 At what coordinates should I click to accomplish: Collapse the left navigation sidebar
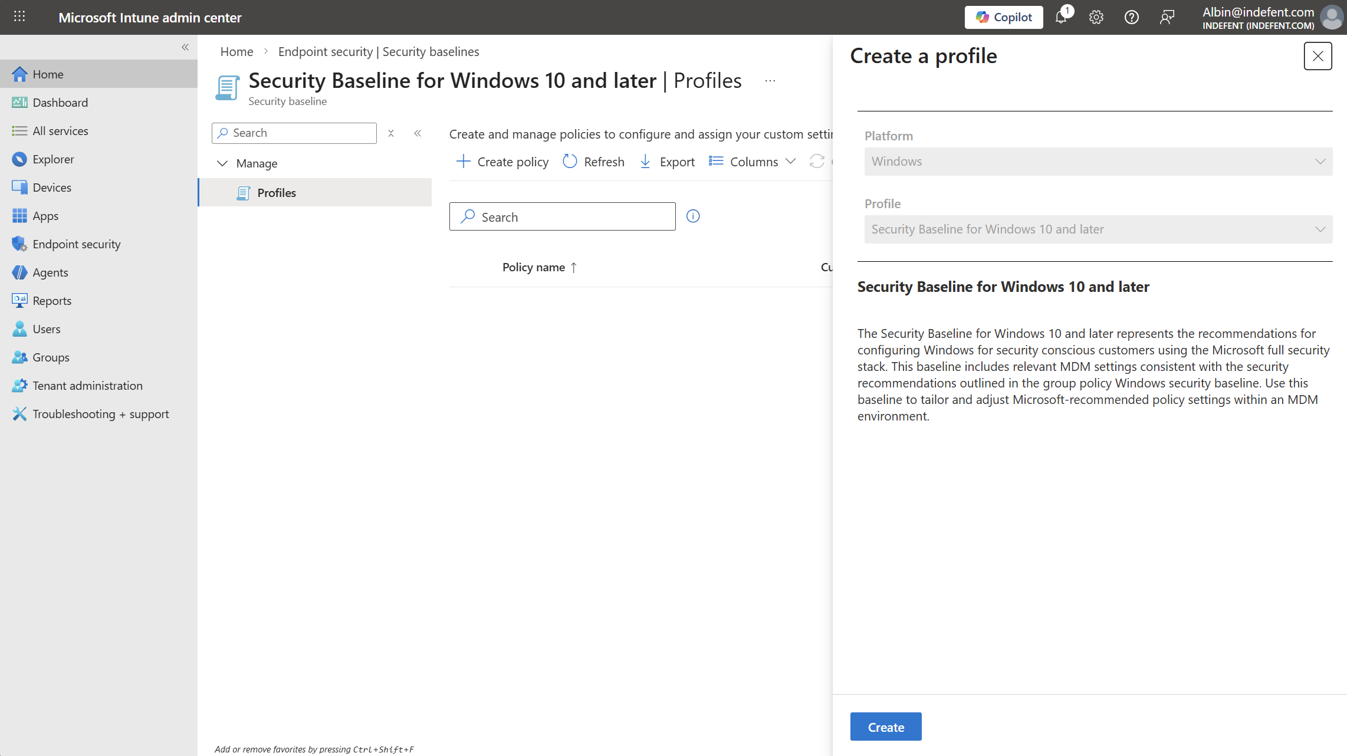point(185,47)
